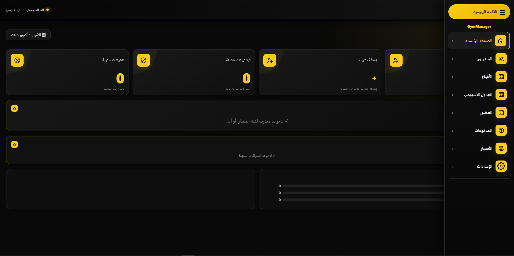
Task: Click the القائمة الرئيسية yellow button
Action: coord(479,12)
